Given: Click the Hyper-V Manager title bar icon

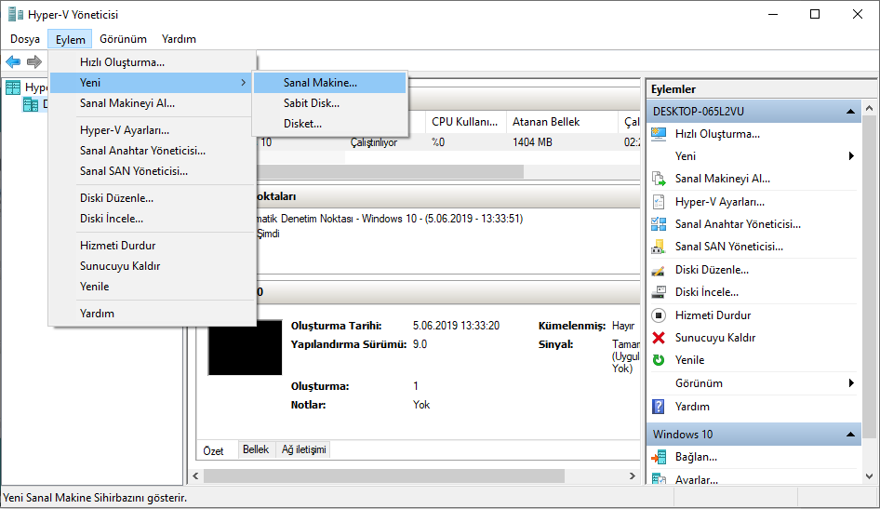Looking at the screenshot, I should pyautogui.click(x=16, y=14).
